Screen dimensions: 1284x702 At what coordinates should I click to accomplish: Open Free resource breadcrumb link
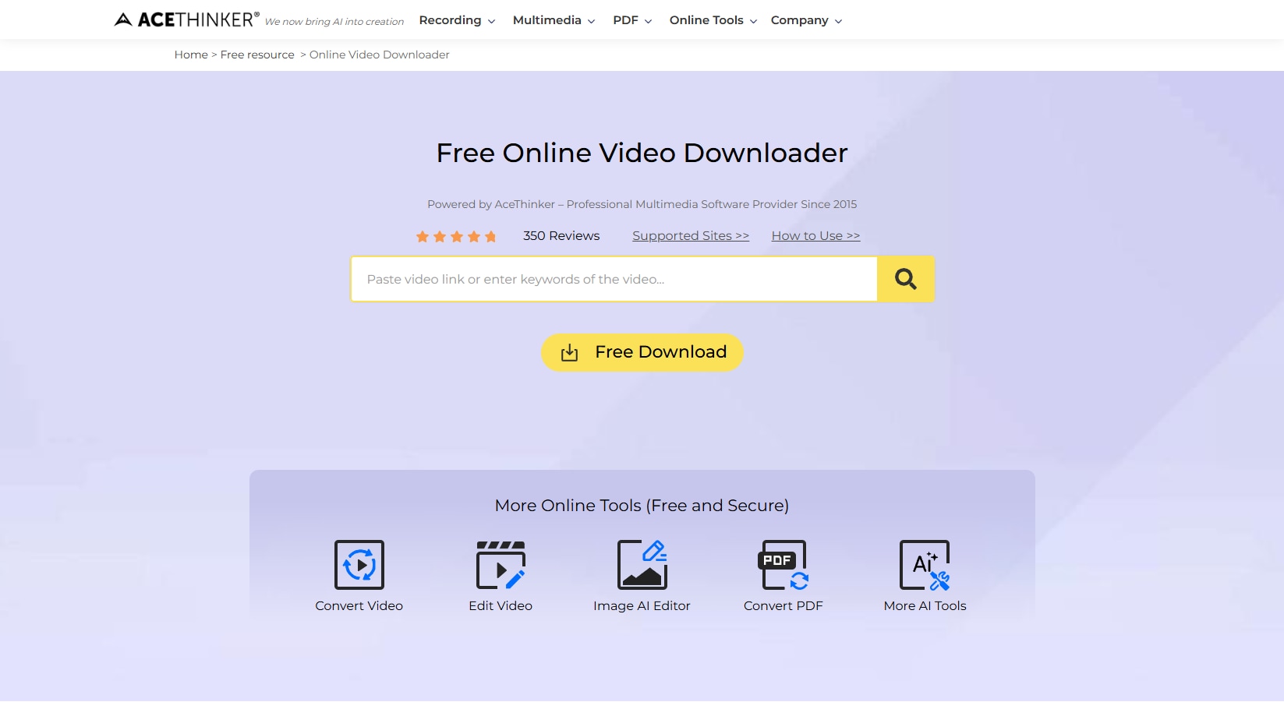257,55
